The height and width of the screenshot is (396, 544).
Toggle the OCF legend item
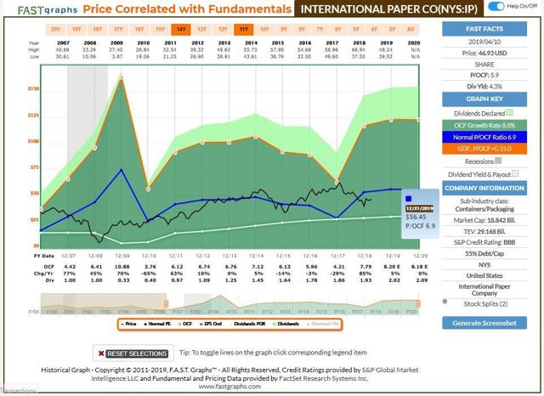click(x=185, y=324)
